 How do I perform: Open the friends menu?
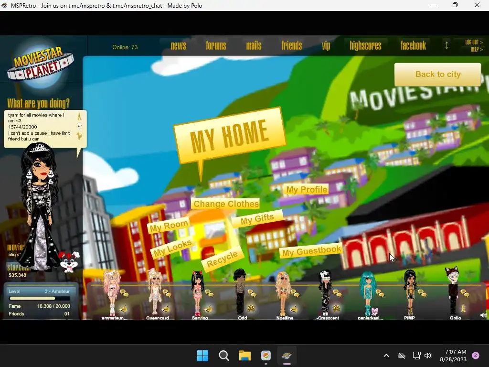point(292,46)
